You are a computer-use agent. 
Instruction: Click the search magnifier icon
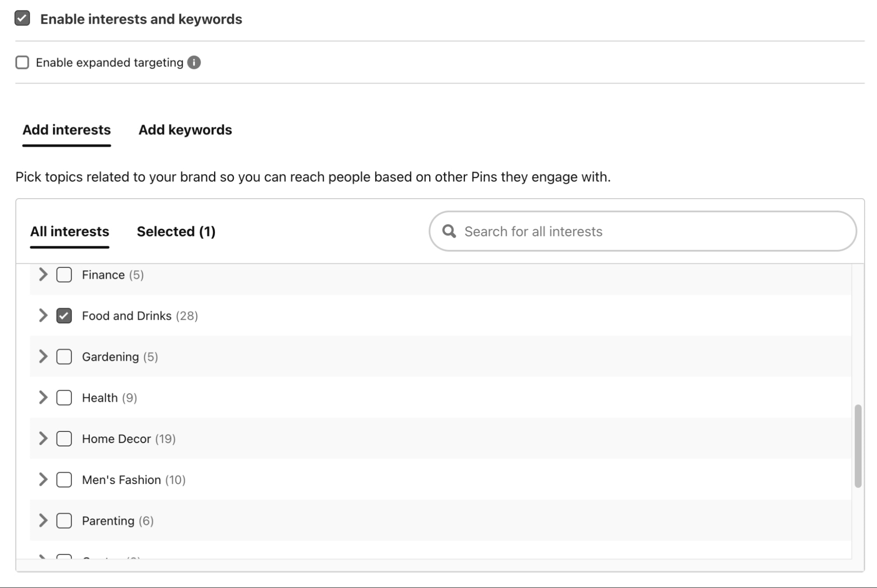pos(449,231)
